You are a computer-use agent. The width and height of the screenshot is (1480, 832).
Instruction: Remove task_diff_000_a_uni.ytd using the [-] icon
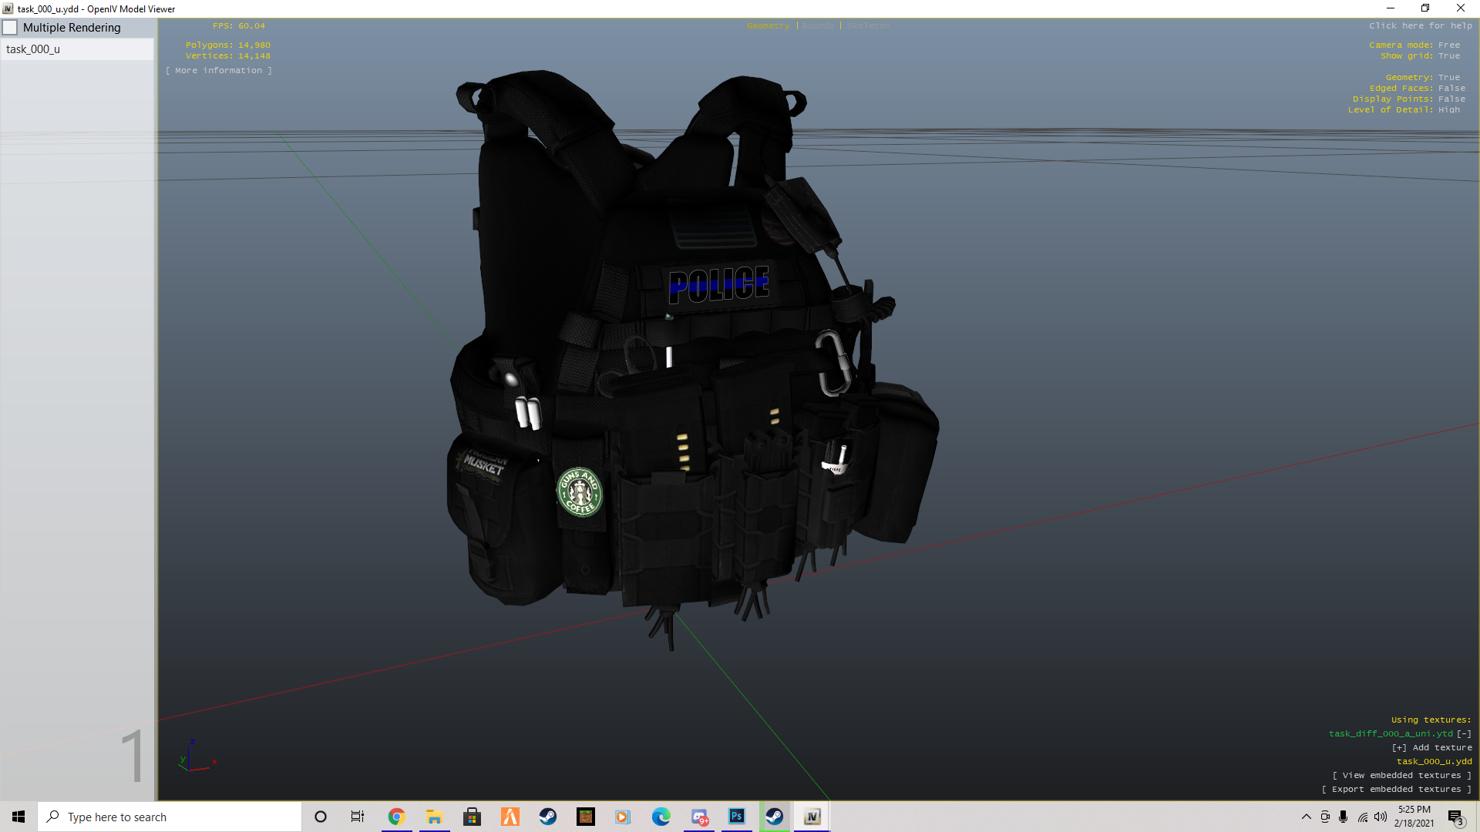pyautogui.click(x=1464, y=734)
